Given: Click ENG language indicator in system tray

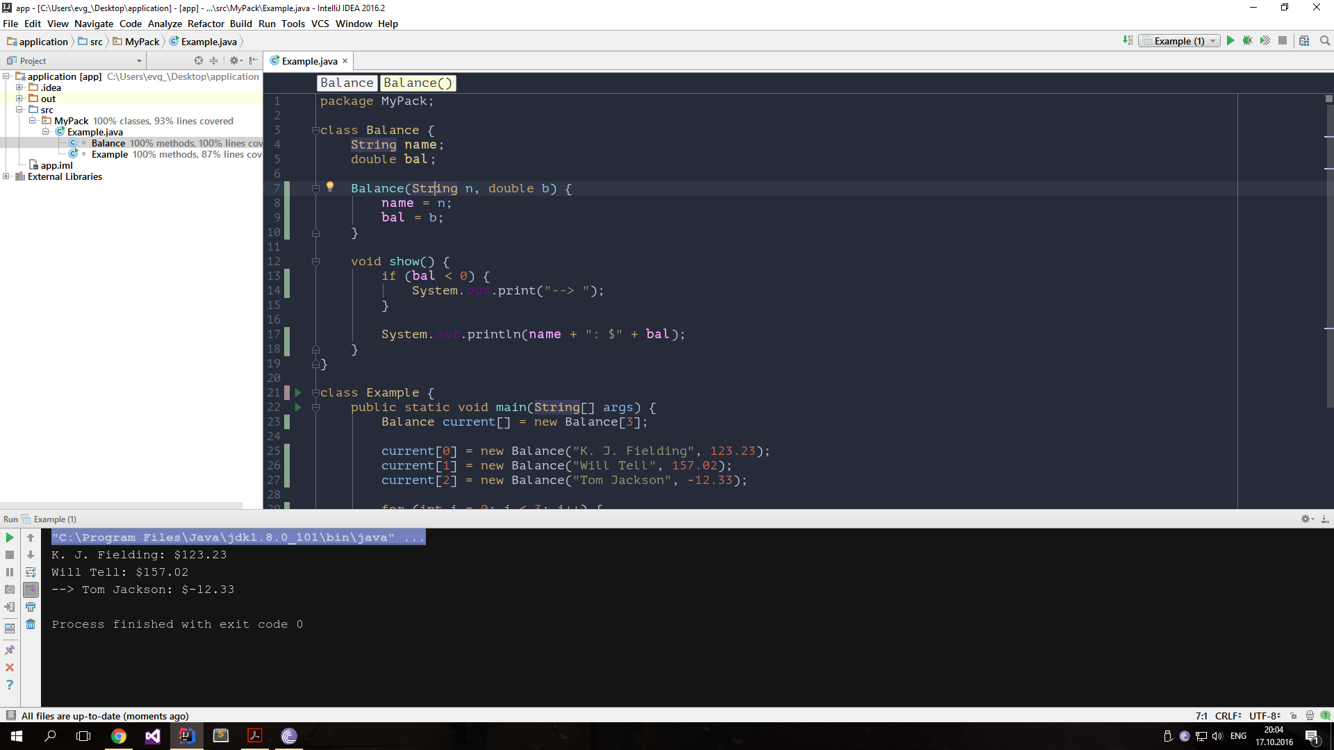Looking at the screenshot, I should tap(1238, 736).
